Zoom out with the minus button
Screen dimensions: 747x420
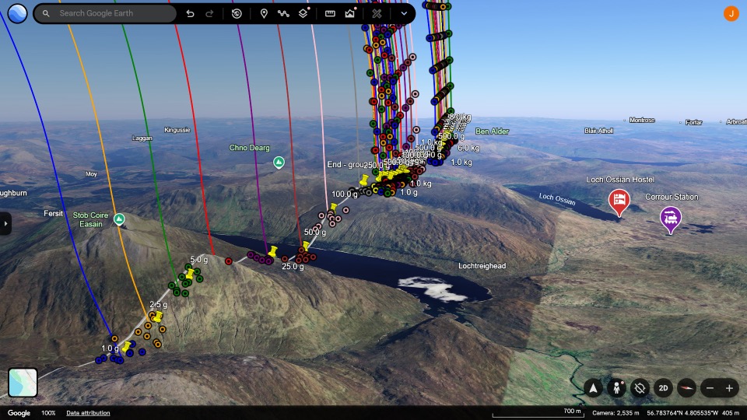point(710,388)
